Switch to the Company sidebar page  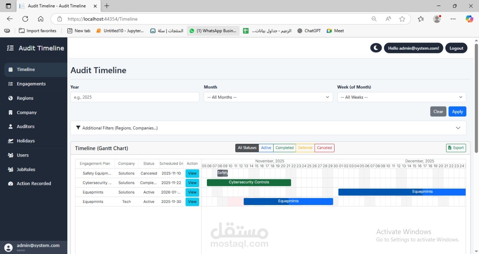point(27,112)
